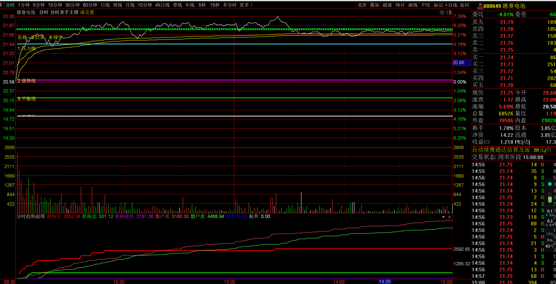556x284 pixels.
Task: Click the 叠加 overlay button
Action: (375, 5)
